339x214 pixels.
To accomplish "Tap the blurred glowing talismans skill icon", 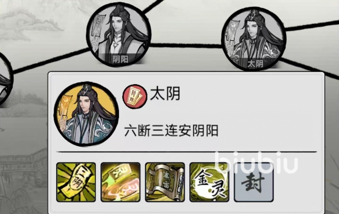I will (x=121, y=182).
